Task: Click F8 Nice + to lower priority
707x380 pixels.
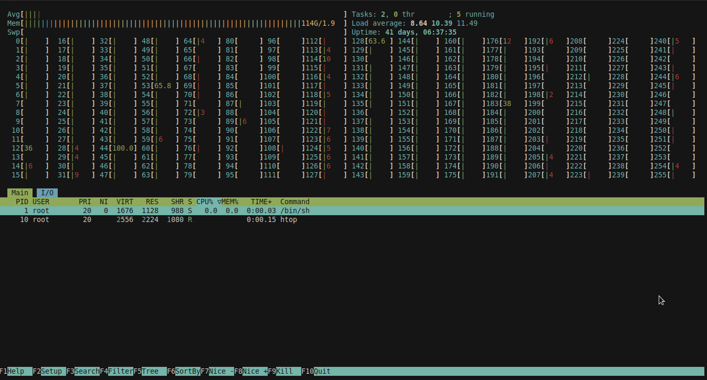Action: 252,371
